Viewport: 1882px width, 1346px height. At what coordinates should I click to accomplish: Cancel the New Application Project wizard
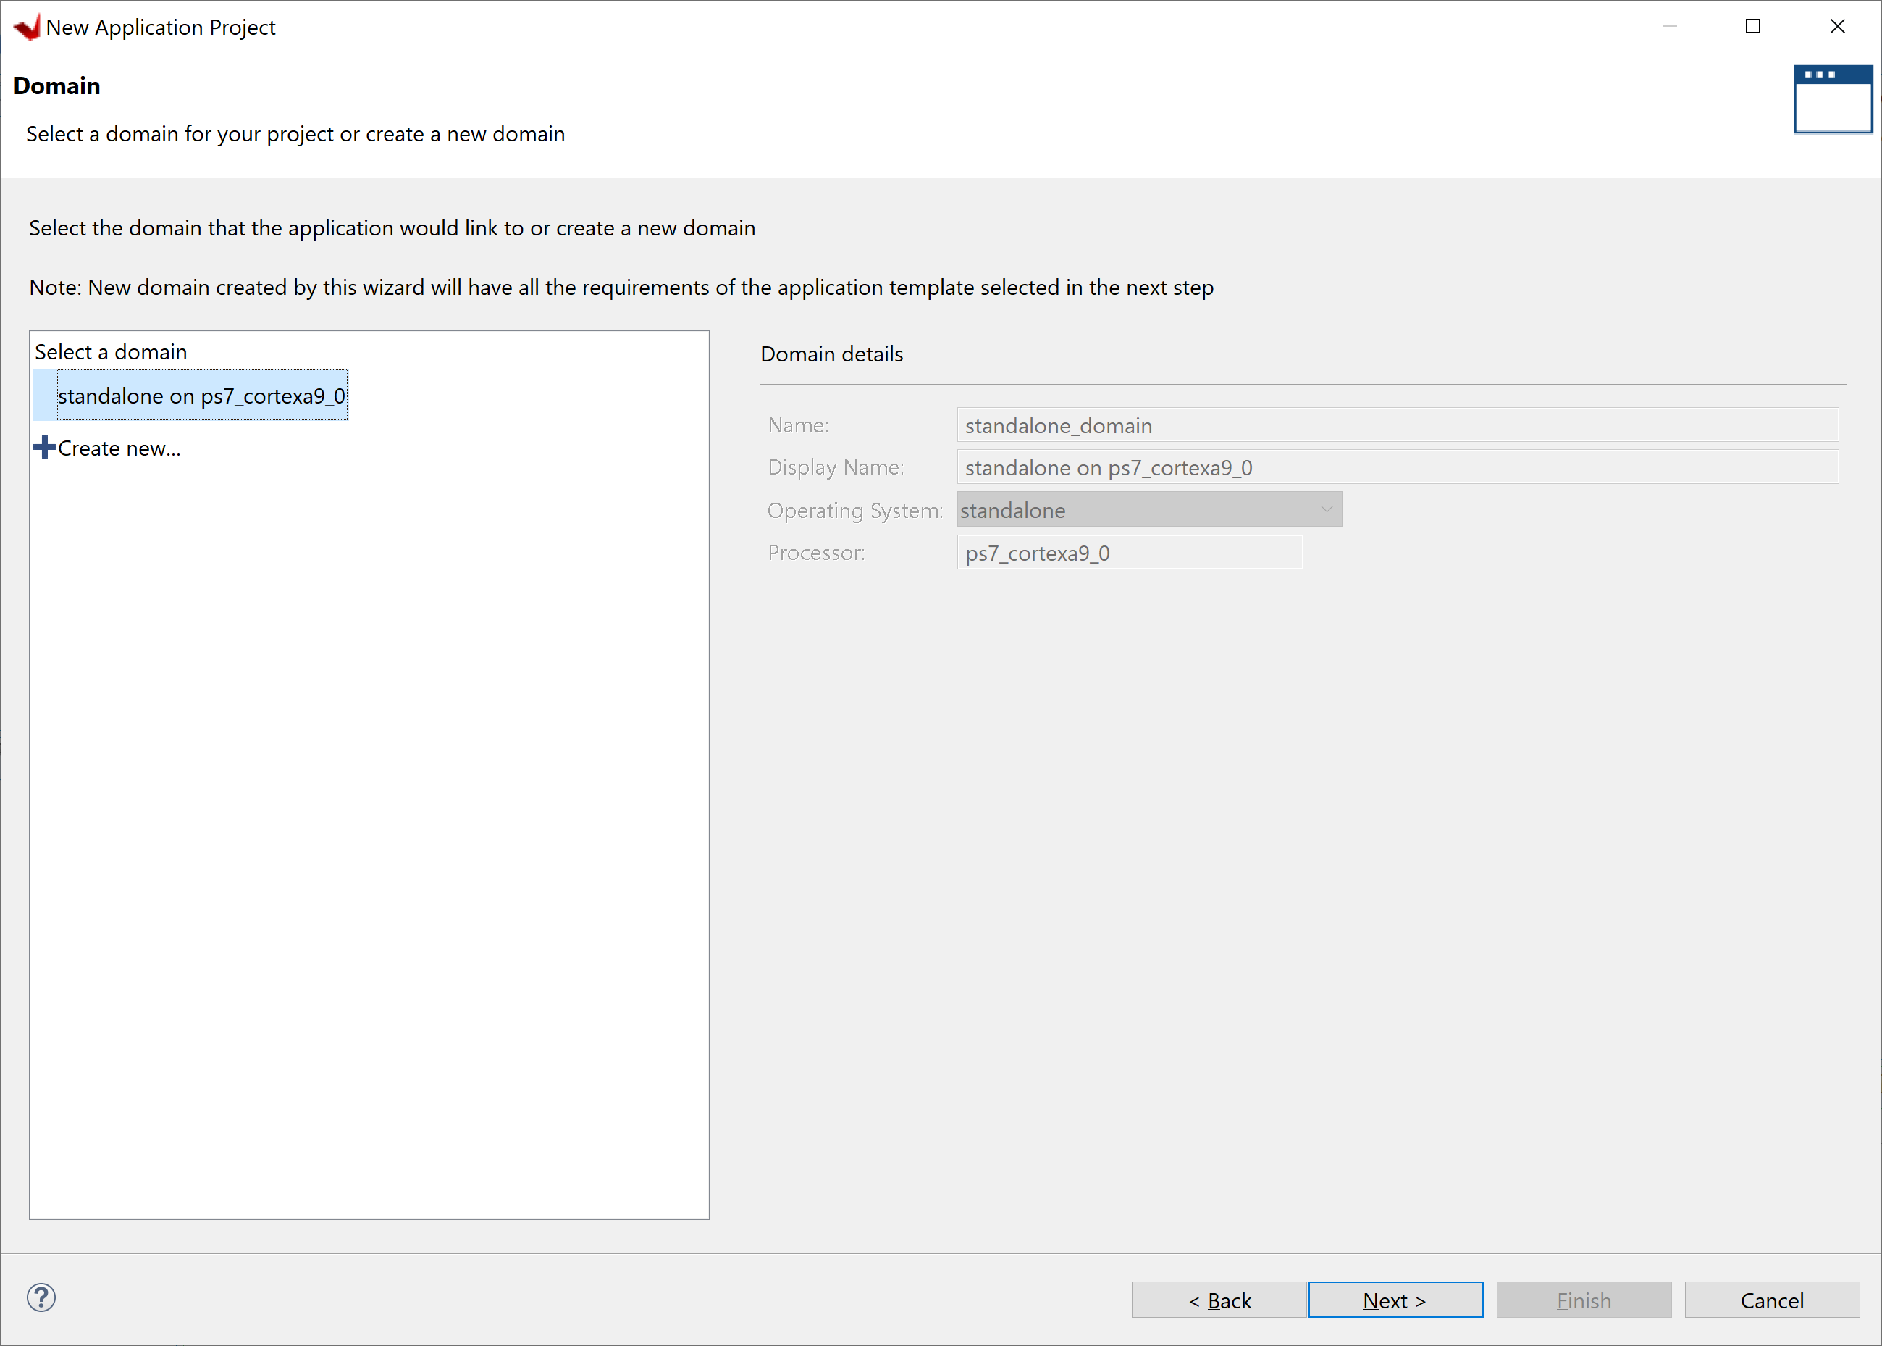pyautogui.click(x=1772, y=1300)
